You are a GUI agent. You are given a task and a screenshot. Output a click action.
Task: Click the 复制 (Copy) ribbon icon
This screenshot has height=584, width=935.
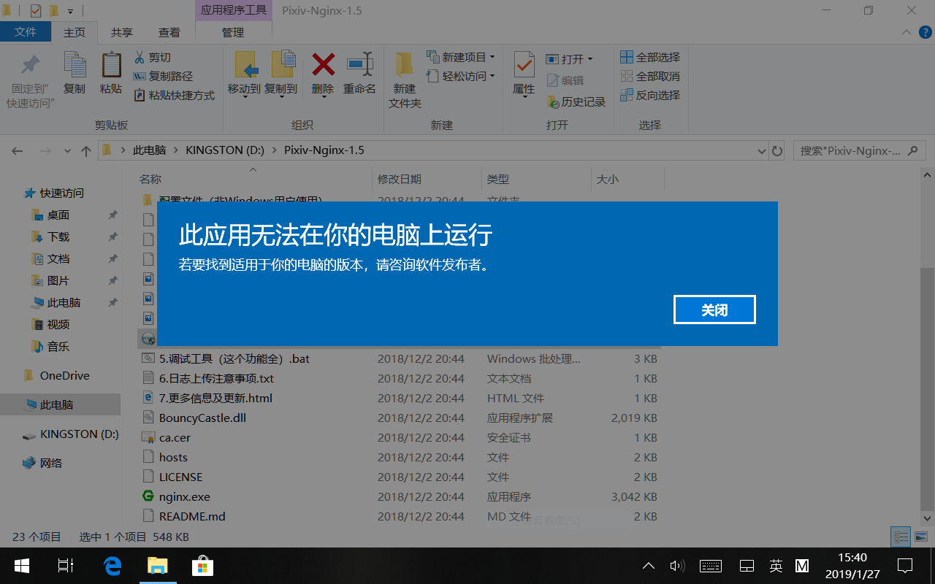click(75, 73)
